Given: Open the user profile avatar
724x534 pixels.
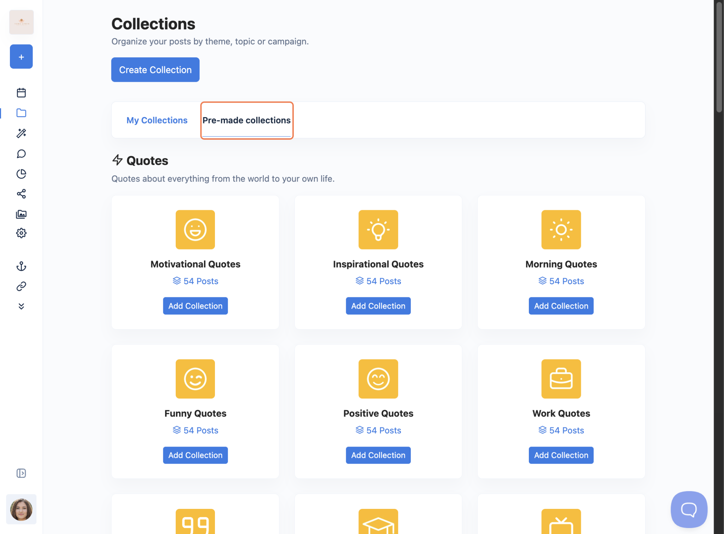Looking at the screenshot, I should click(21, 509).
